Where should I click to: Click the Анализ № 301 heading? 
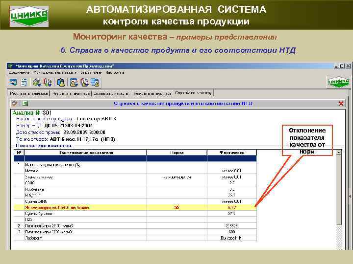coord(32,113)
